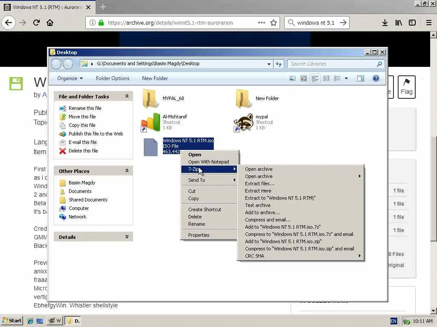Viewport: 437px width, 327px height.
Task: Open the Organize dropdown menu
Action: (70, 78)
